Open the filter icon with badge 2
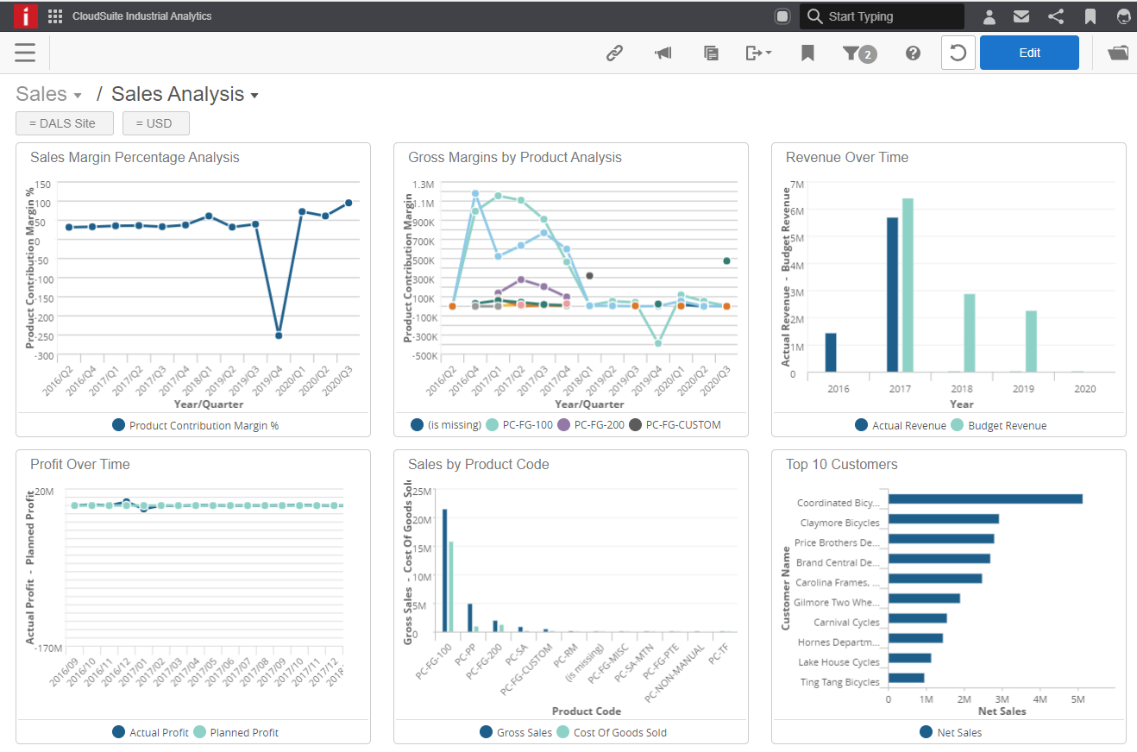This screenshot has width=1137, height=752. (x=859, y=53)
